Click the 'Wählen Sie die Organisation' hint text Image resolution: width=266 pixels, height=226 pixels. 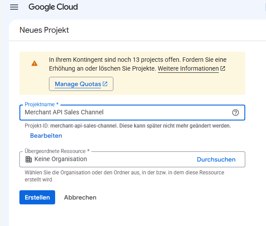coord(124,176)
